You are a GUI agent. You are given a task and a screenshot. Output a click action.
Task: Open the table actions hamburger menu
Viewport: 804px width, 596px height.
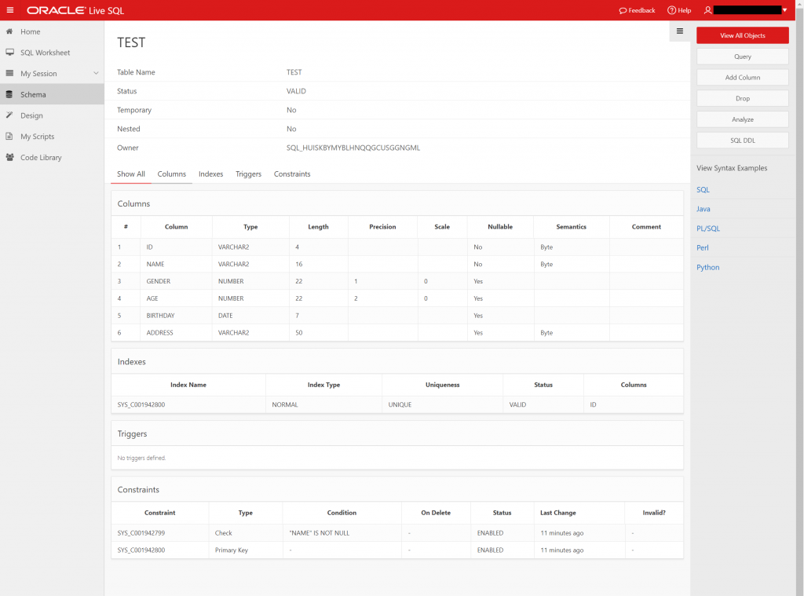[680, 31]
